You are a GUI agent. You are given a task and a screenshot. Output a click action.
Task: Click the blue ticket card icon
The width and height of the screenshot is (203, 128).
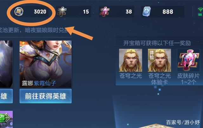point(147,11)
